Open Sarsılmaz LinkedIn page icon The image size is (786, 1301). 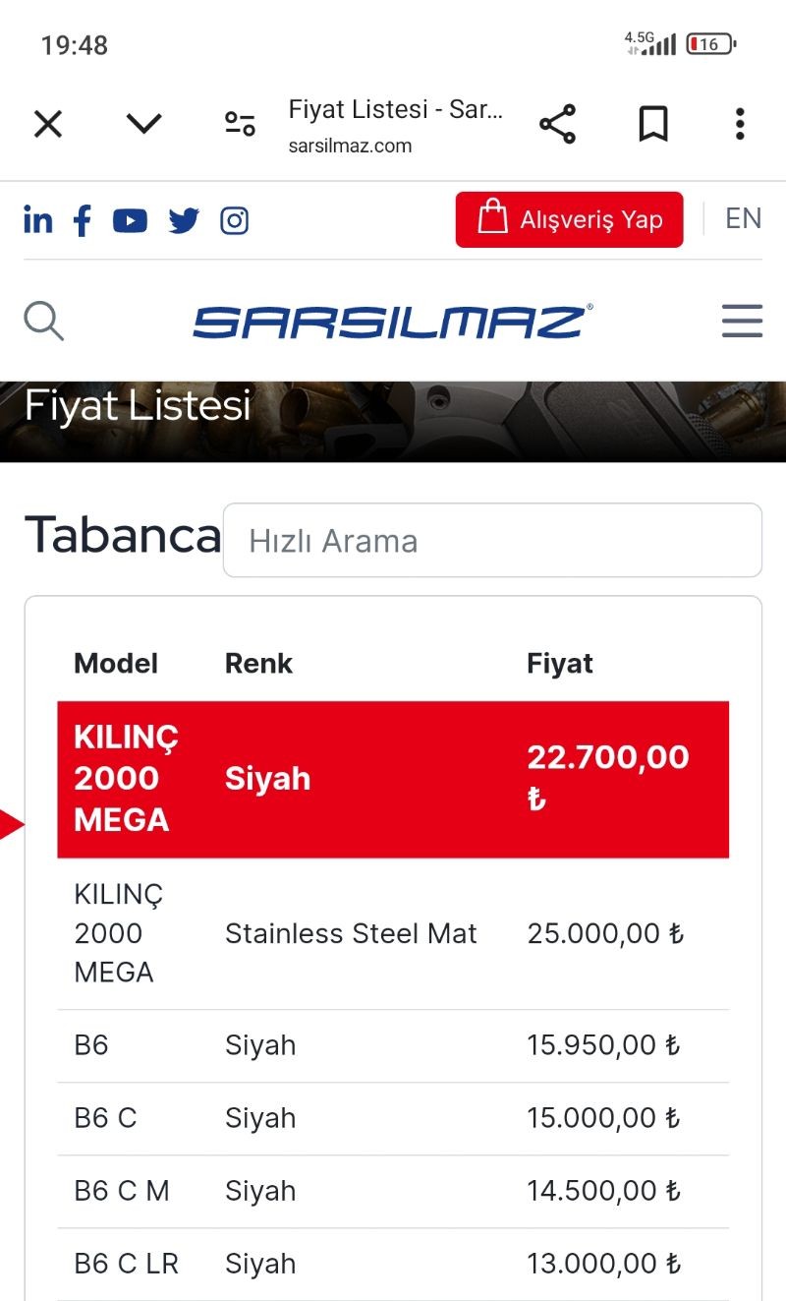pos(38,220)
